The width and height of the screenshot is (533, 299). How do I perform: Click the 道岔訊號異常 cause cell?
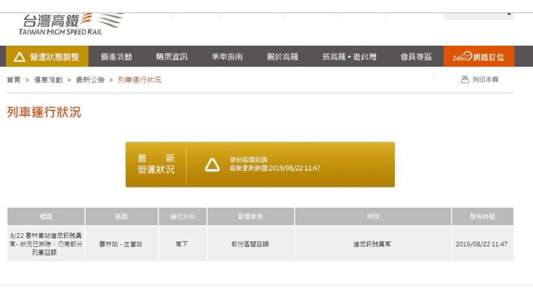[x=373, y=244]
